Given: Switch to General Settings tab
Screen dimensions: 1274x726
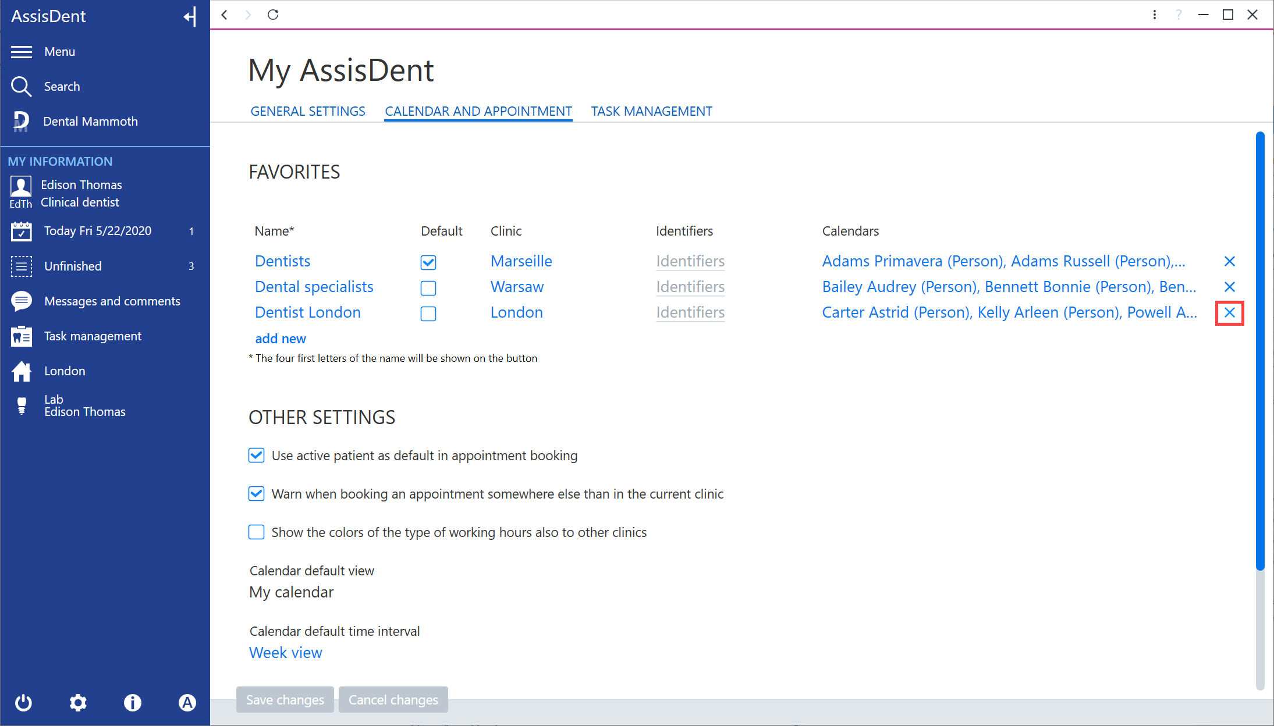Looking at the screenshot, I should point(308,111).
